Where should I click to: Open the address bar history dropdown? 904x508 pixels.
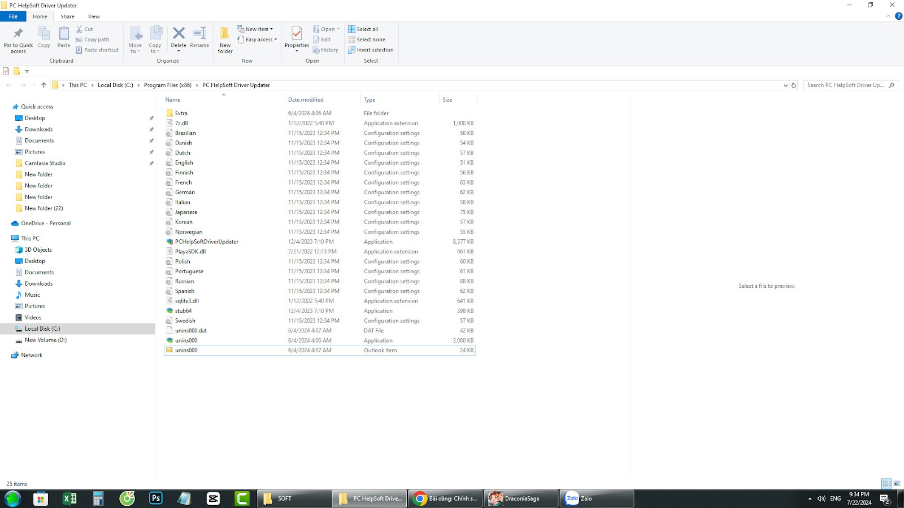pos(785,85)
